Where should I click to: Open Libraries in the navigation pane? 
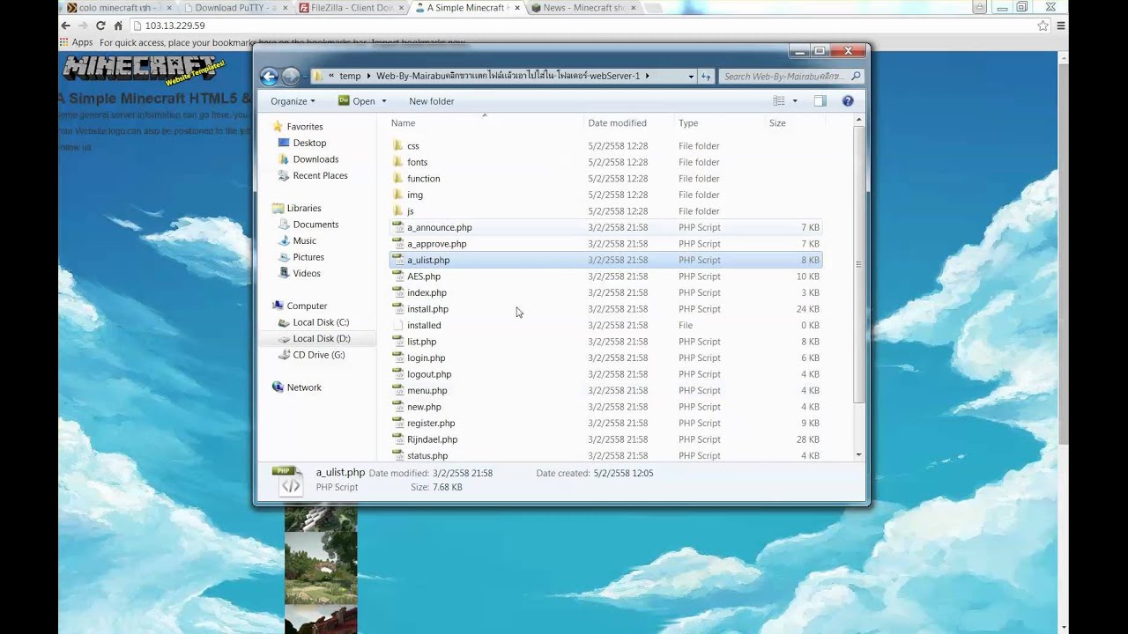tap(304, 208)
